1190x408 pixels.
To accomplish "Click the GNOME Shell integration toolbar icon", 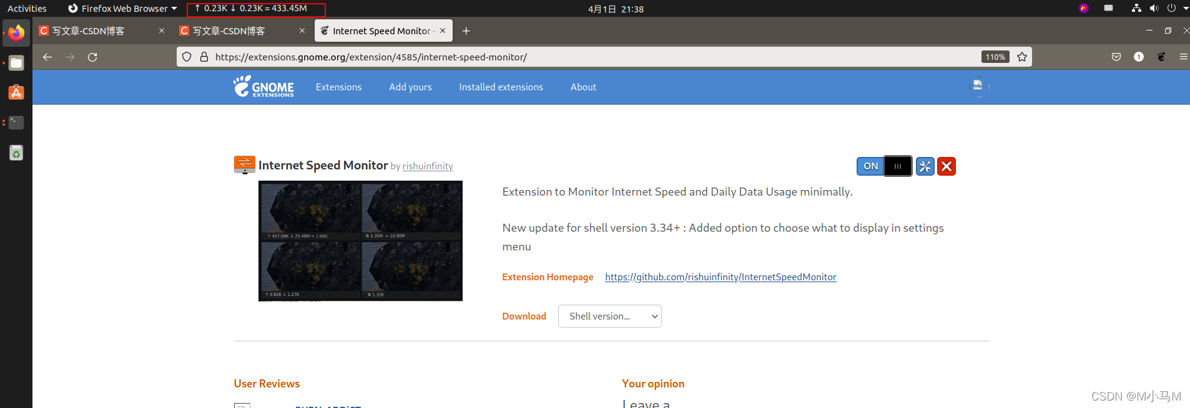I will pyautogui.click(x=1161, y=57).
